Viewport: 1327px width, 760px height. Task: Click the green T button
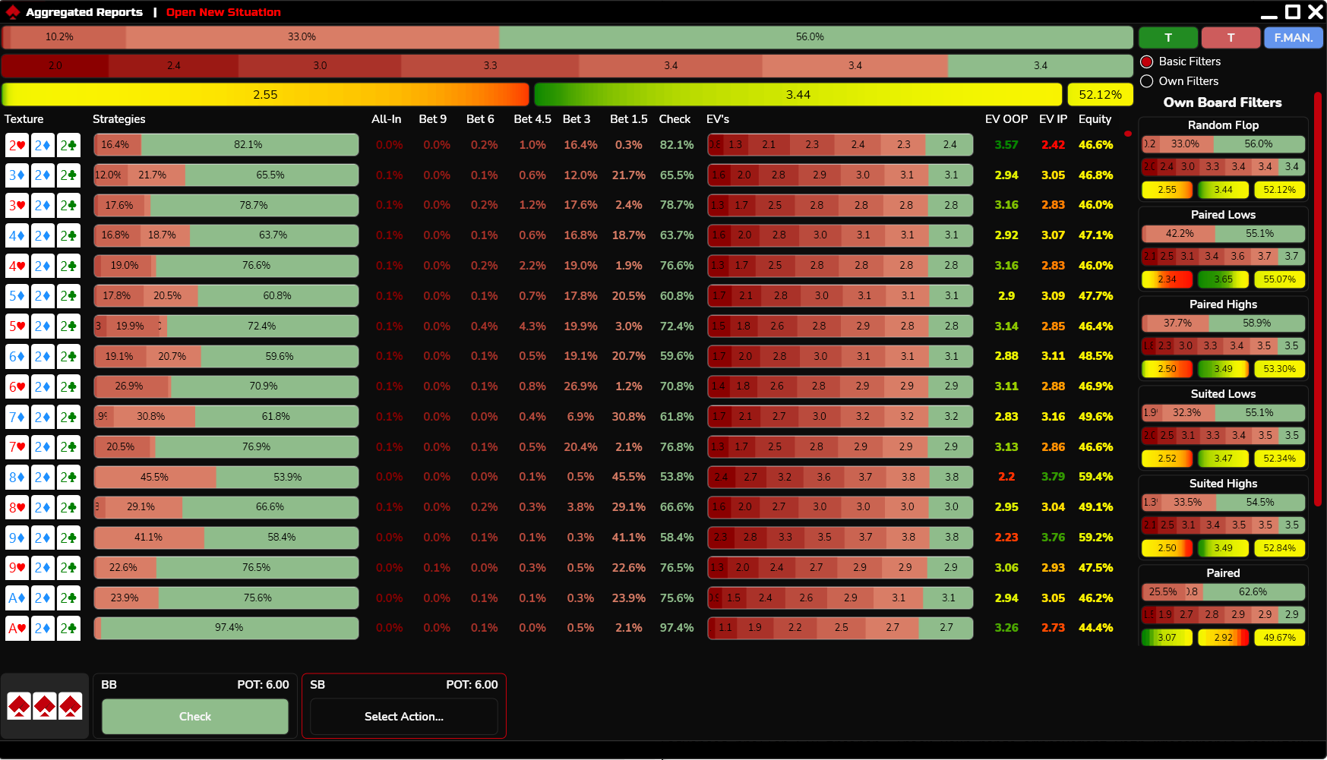(1168, 37)
